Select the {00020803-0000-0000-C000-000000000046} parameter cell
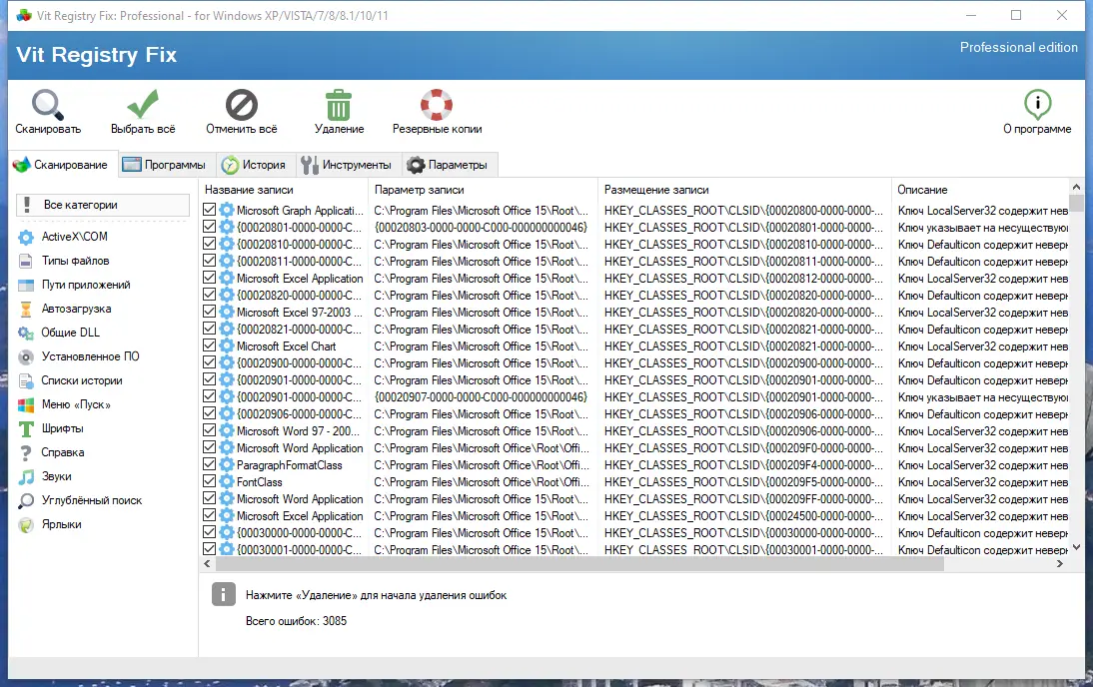The width and height of the screenshot is (1093, 687). click(x=481, y=227)
